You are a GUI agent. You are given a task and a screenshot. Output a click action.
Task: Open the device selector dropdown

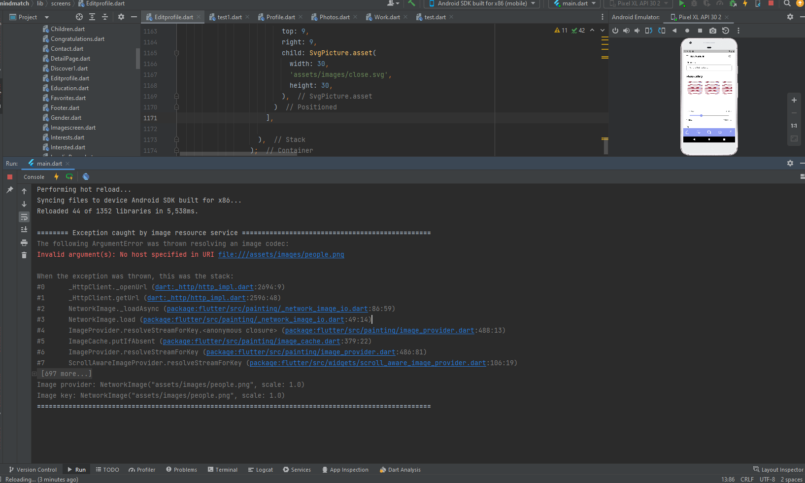tap(482, 3)
